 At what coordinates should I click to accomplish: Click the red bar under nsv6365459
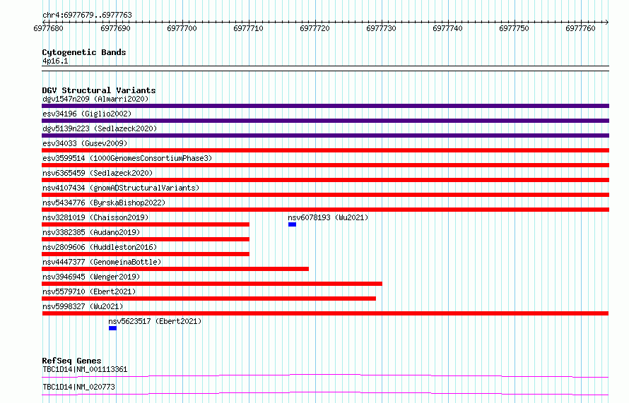coord(325,180)
